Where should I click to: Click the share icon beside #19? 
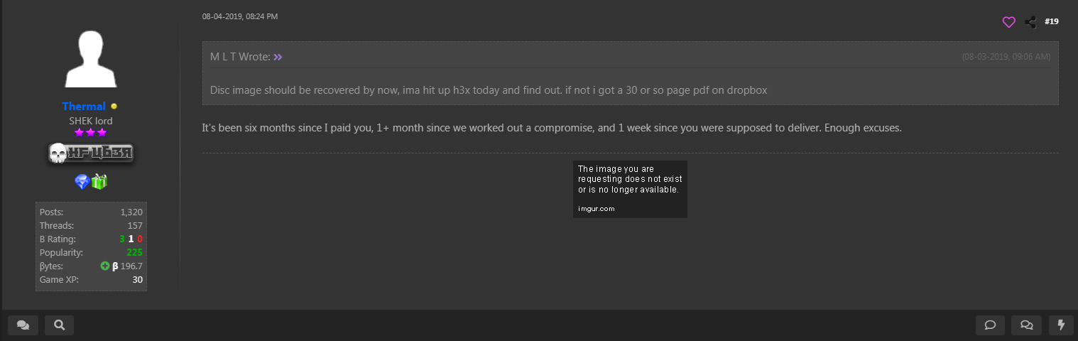tap(1030, 23)
